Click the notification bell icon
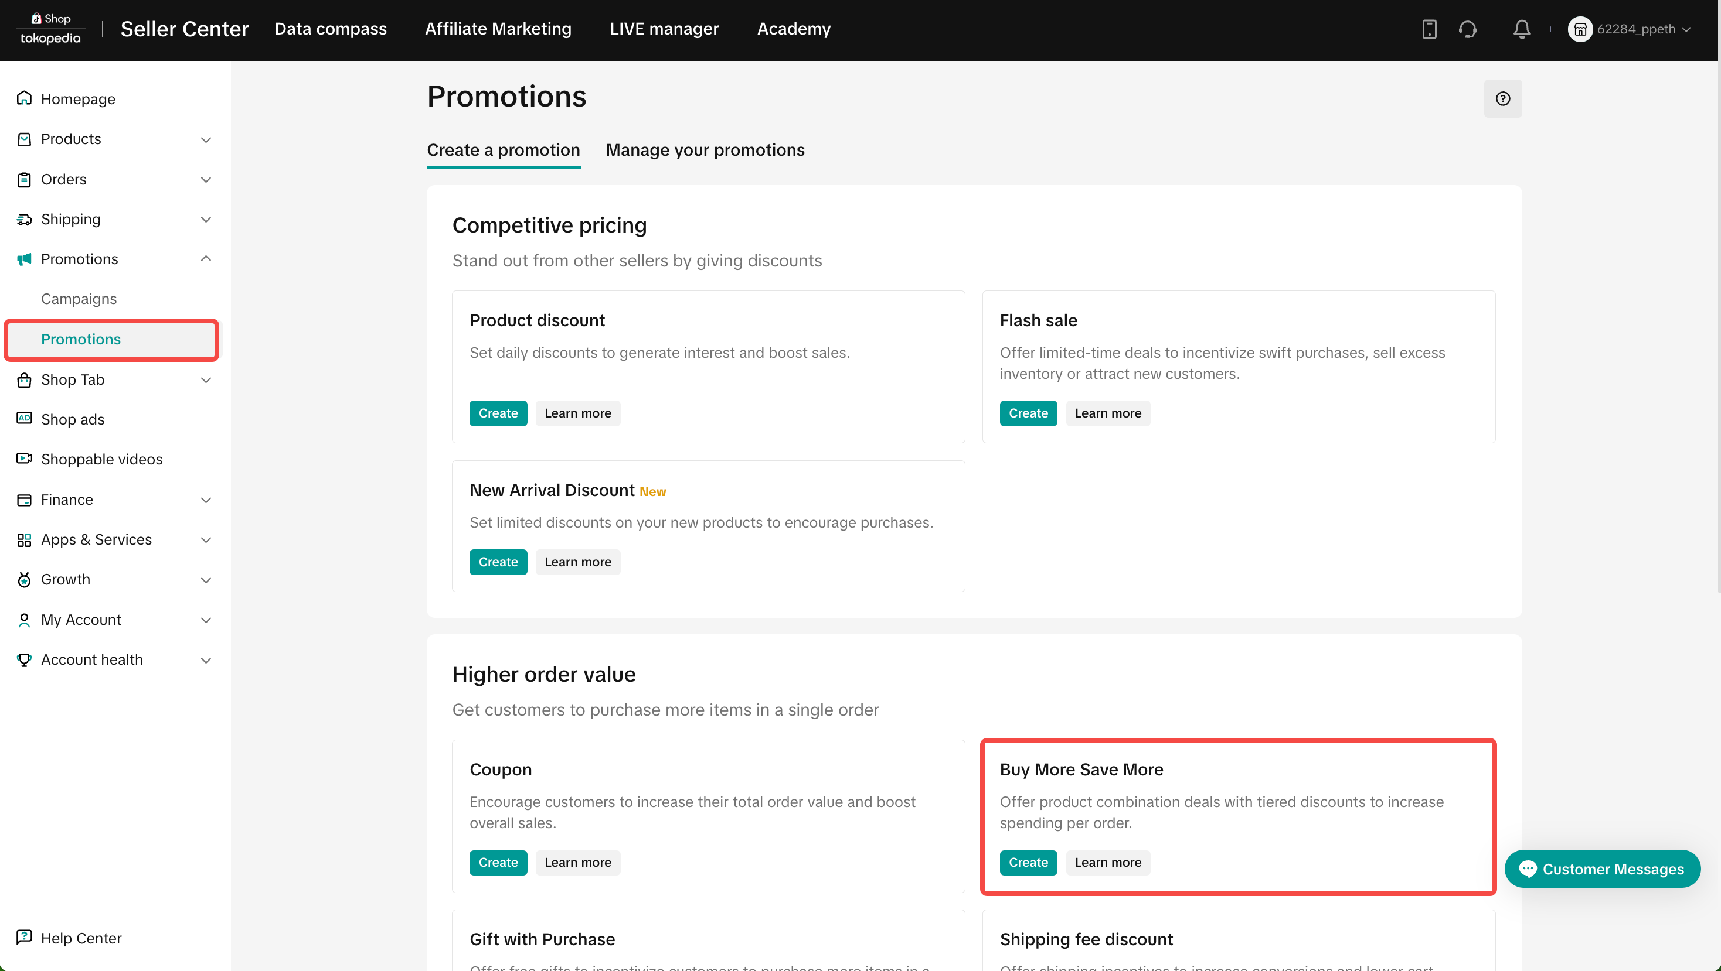 coord(1521,29)
